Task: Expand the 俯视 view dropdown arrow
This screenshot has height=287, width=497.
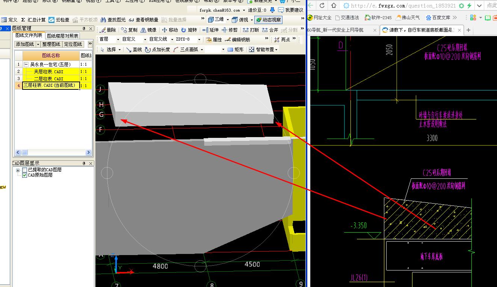Action: click(252, 20)
